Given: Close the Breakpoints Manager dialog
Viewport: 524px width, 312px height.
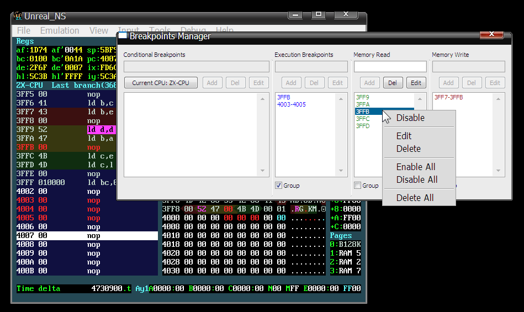Looking at the screenshot, I should click(x=491, y=34).
